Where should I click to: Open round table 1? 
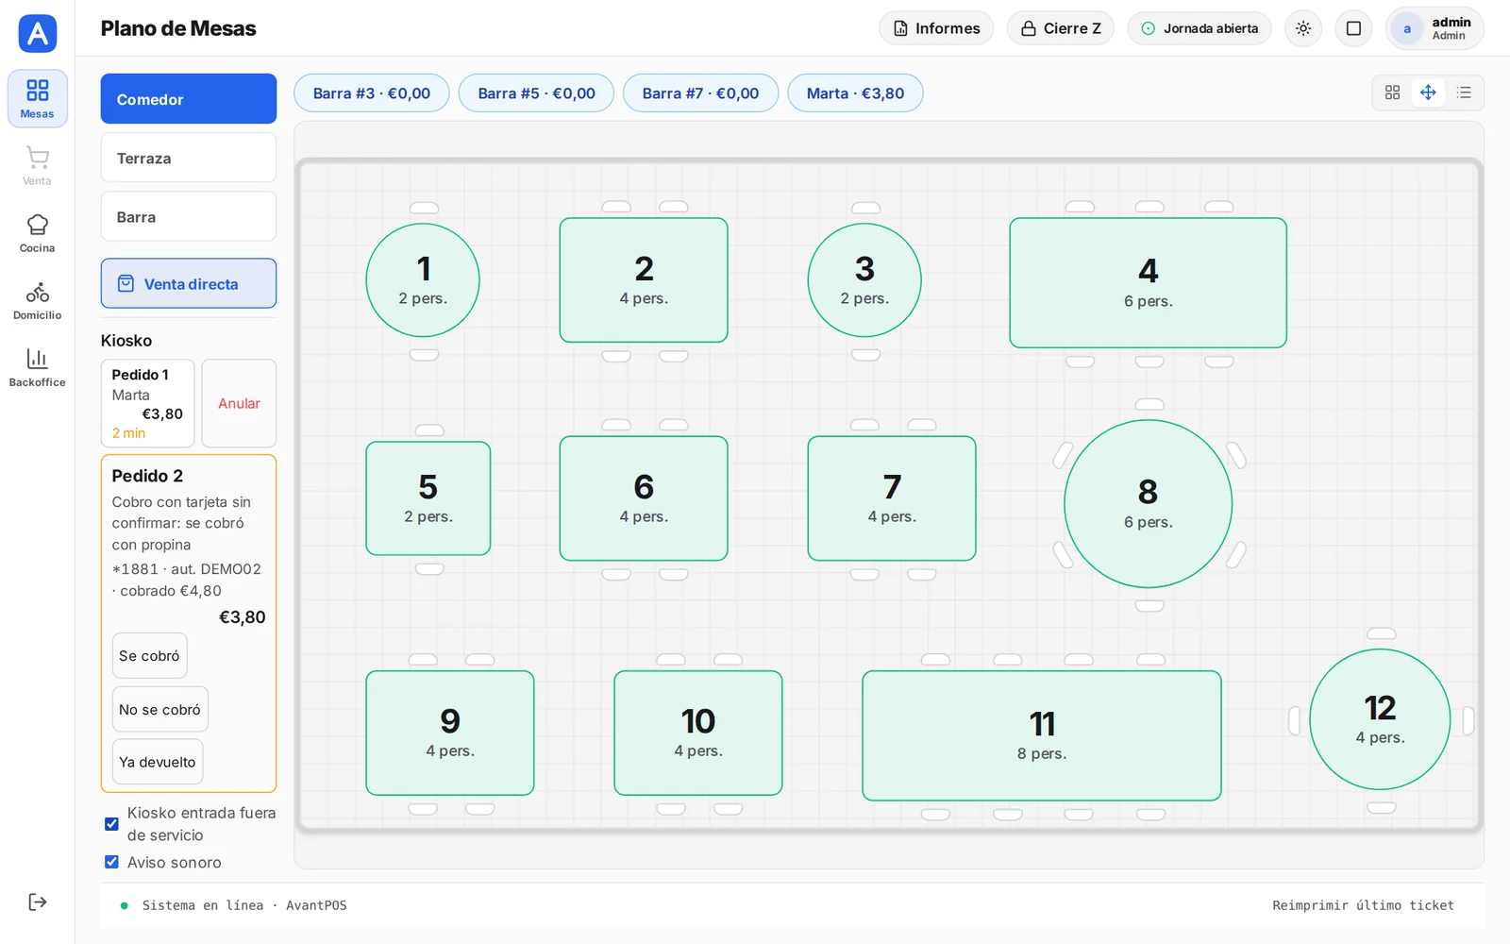click(x=423, y=280)
